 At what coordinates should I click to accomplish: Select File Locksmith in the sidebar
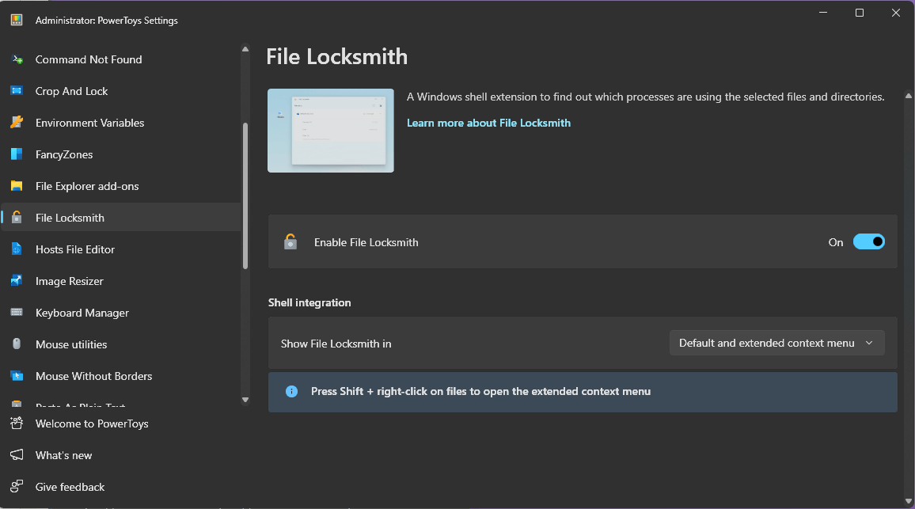click(x=70, y=218)
